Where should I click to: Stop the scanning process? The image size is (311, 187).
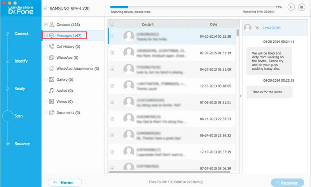[301, 7]
